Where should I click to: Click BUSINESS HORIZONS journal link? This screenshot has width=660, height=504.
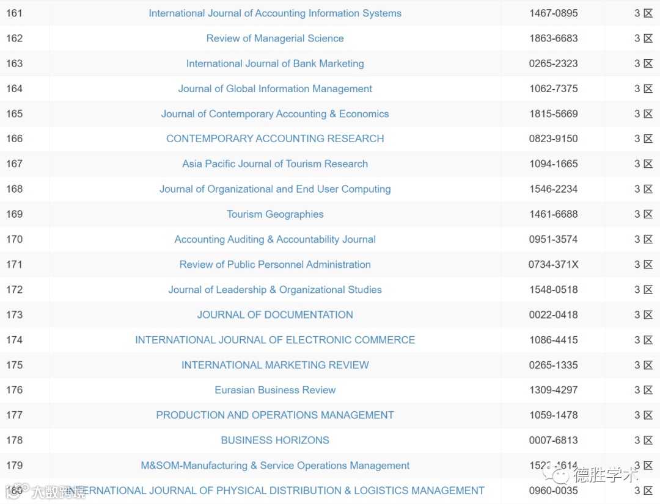tap(275, 441)
